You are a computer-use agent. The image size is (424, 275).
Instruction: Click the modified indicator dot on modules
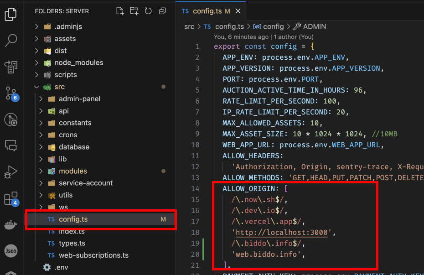click(163, 171)
